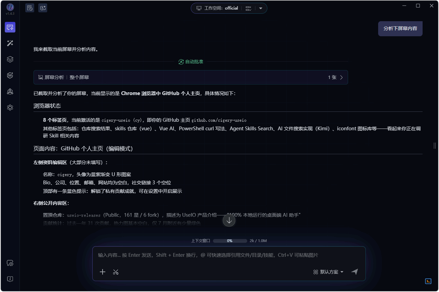Image resolution: width=439 pixels, height=292 pixels.
Task: Click the image icon beside 屏幕分析
Action: point(41,77)
